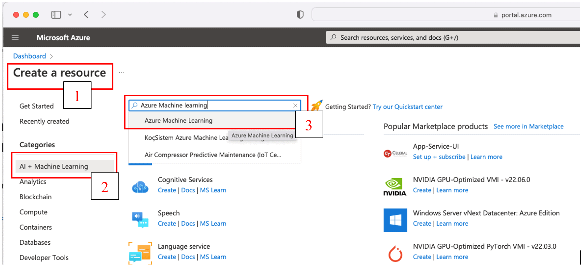Select the Databases category
The height and width of the screenshot is (279, 584).
(35, 242)
